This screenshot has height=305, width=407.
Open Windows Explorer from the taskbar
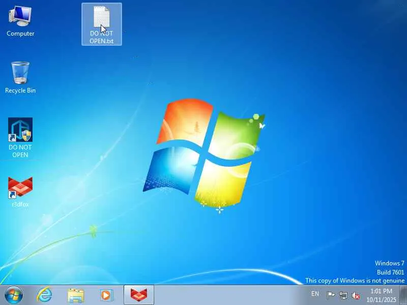coord(75,295)
